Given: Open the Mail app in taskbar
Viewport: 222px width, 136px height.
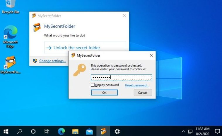Looking at the screenshot, I should click(89, 132).
